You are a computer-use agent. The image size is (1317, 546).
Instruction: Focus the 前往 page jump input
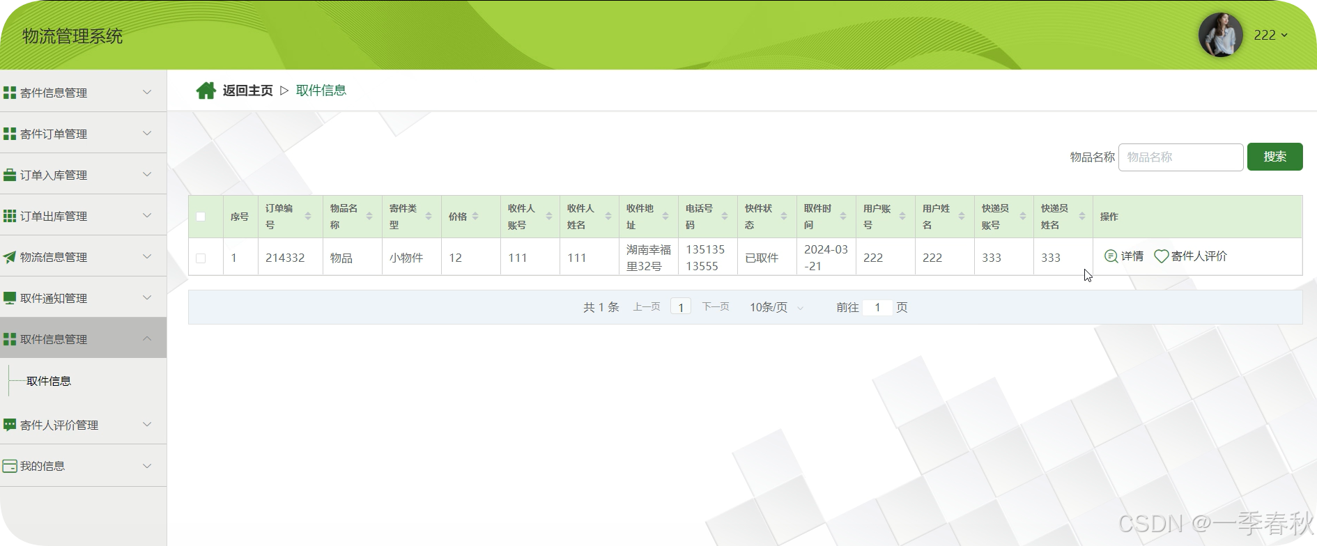877,307
